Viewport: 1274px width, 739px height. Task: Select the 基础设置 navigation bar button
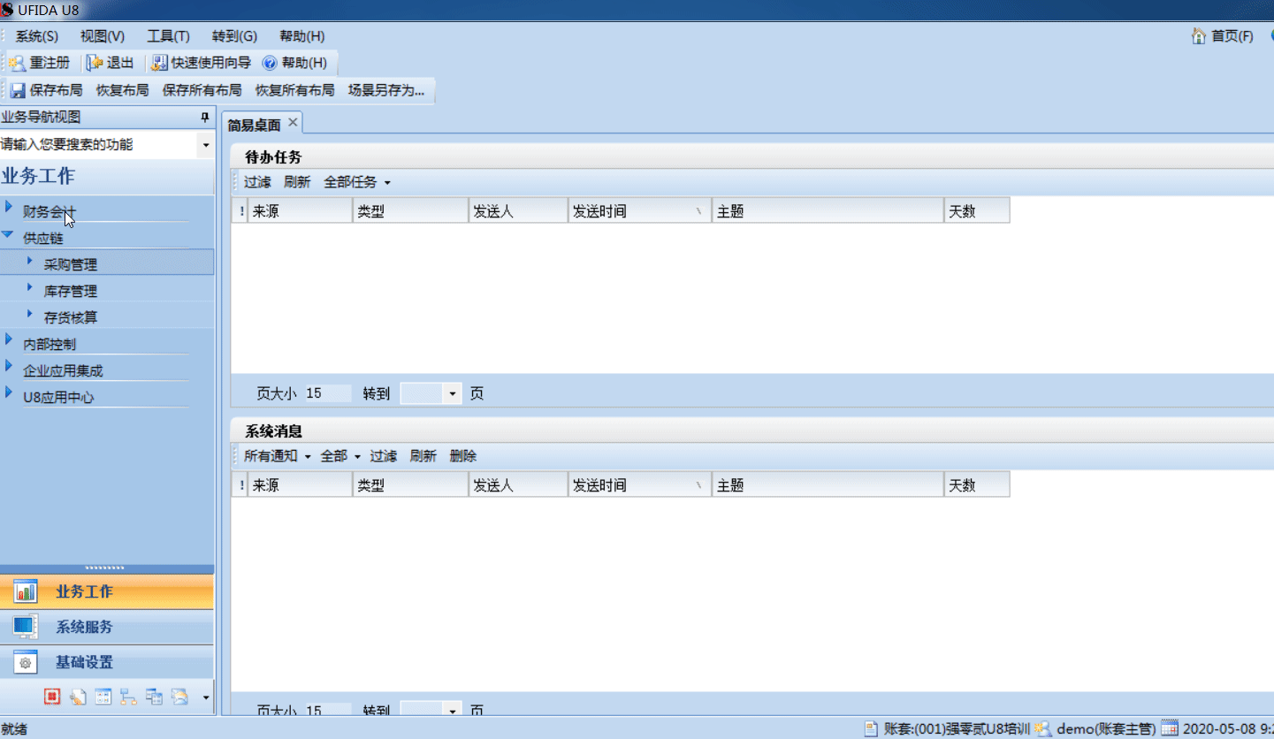click(x=107, y=662)
